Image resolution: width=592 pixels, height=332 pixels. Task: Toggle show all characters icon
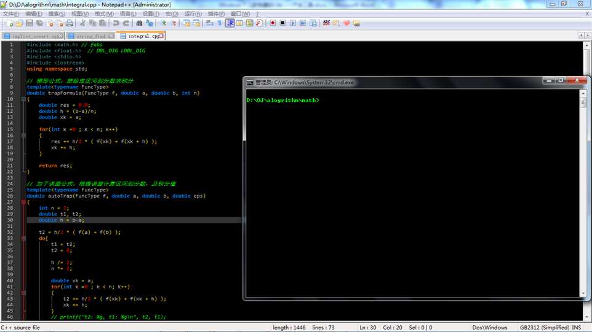click(219, 23)
